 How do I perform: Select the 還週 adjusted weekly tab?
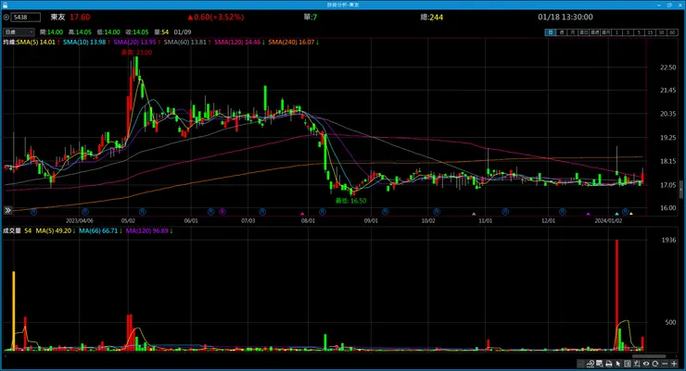(594, 32)
